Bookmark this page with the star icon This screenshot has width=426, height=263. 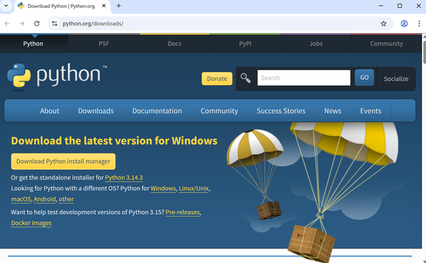point(384,24)
